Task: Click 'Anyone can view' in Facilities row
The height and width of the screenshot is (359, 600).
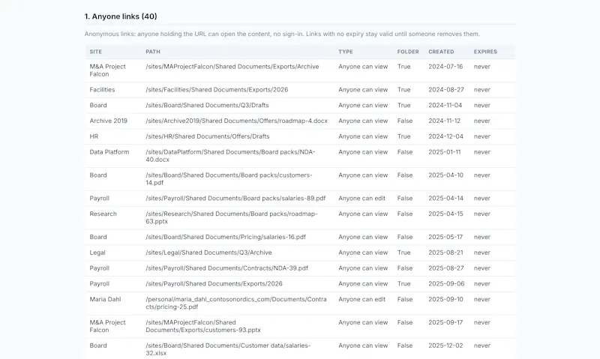Action: (x=363, y=90)
